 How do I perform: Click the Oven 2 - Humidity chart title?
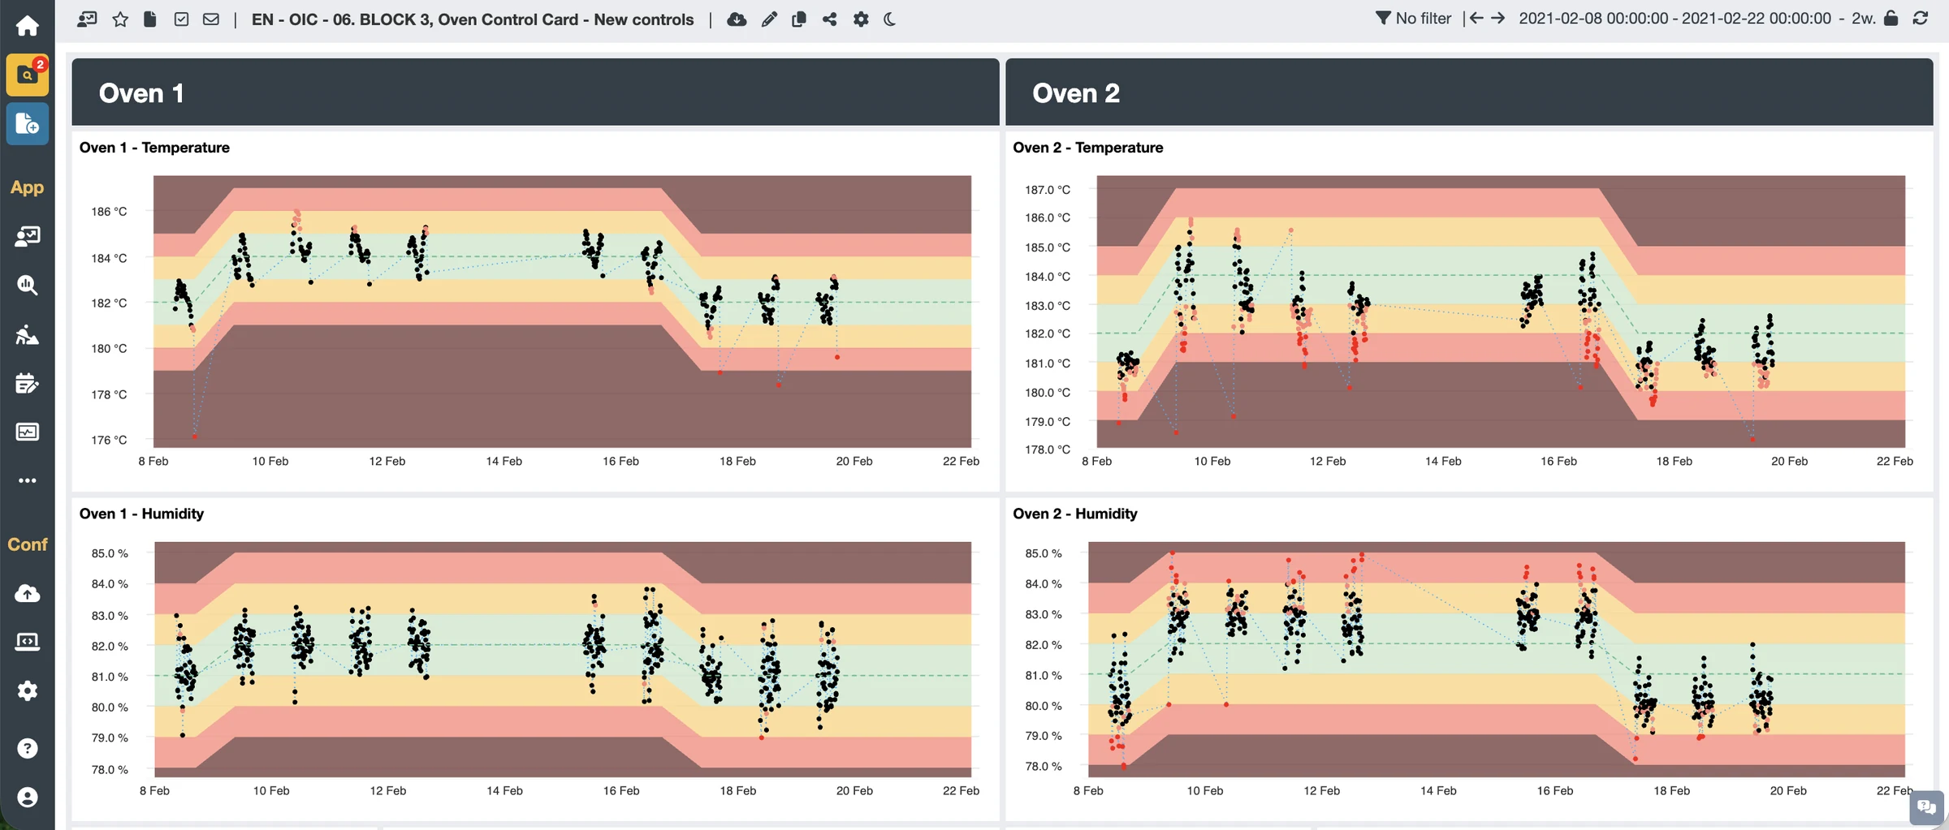(x=1074, y=514)
